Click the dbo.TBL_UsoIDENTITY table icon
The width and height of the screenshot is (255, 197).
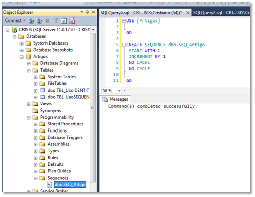tap(42, 90)
